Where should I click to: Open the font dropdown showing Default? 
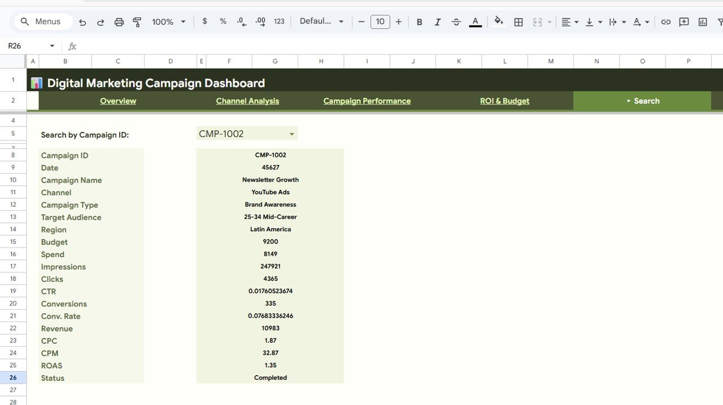(321, 21)
